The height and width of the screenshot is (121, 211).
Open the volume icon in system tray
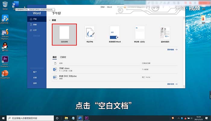pyautogui.click(x=192, y=118)
